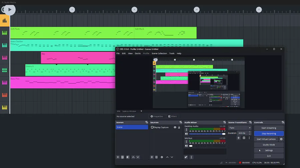
Task: Click the source Filters button
Action: coord(173,117)
